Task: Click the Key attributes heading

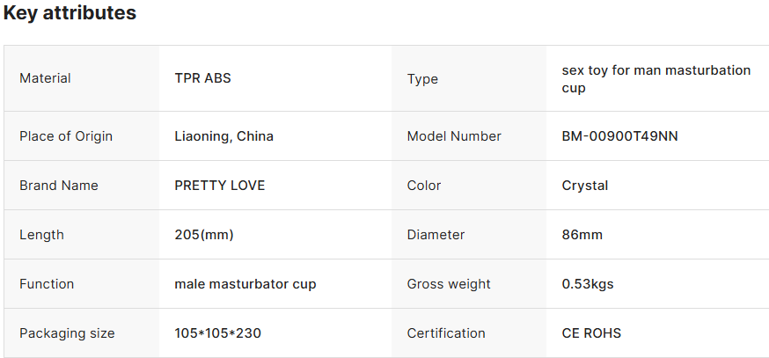Action: [x=70, y=13]
